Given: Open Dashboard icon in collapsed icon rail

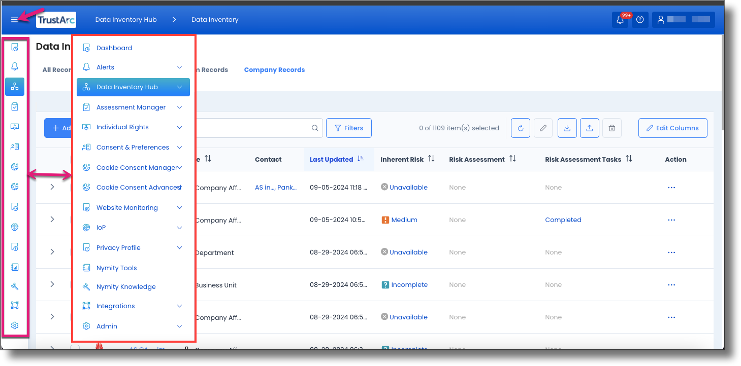Looking at the screenshot, I should 15,48.
